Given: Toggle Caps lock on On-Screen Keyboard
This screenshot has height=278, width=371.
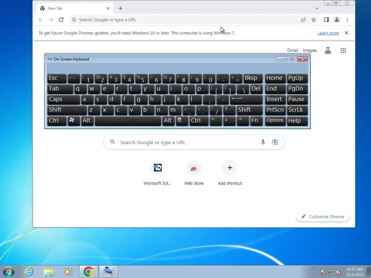Looking at the screenshot, I should [x=64, y=100].
